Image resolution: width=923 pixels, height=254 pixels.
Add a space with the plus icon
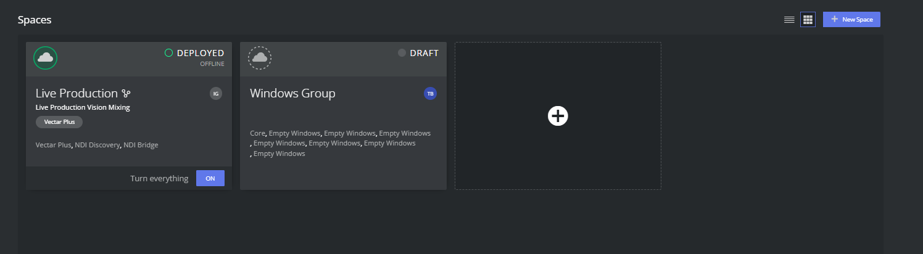point(558,116)
